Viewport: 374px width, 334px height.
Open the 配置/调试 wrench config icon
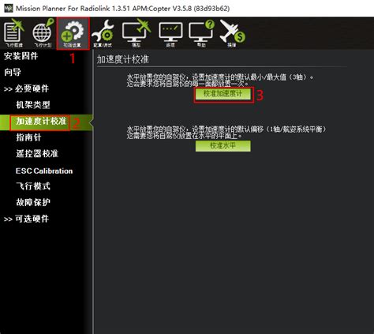click(x=103, y=34)
